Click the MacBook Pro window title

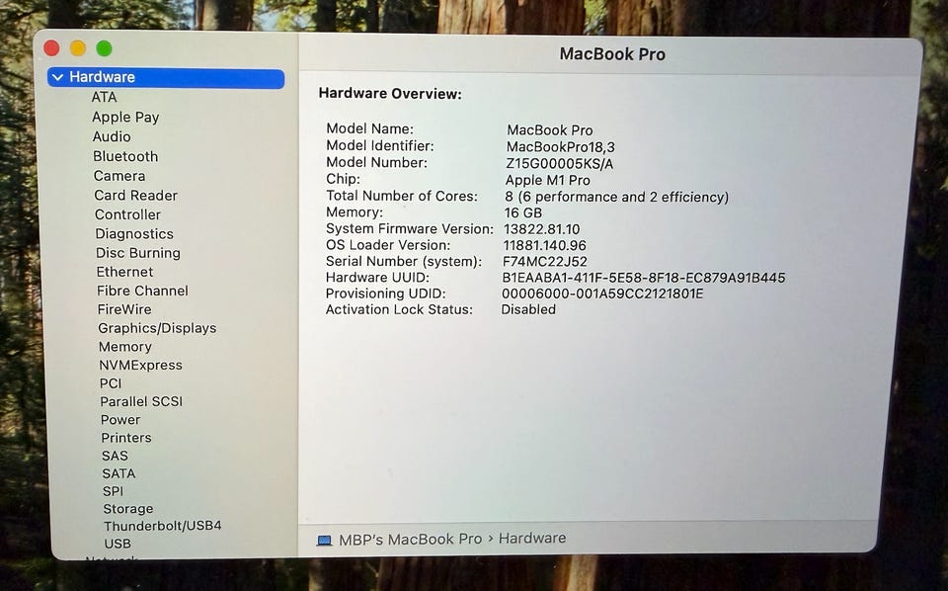[612, 54]
